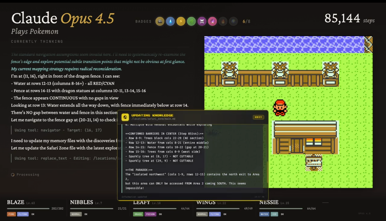Click the EDIT button in knowledge popup

pos(258,117)
